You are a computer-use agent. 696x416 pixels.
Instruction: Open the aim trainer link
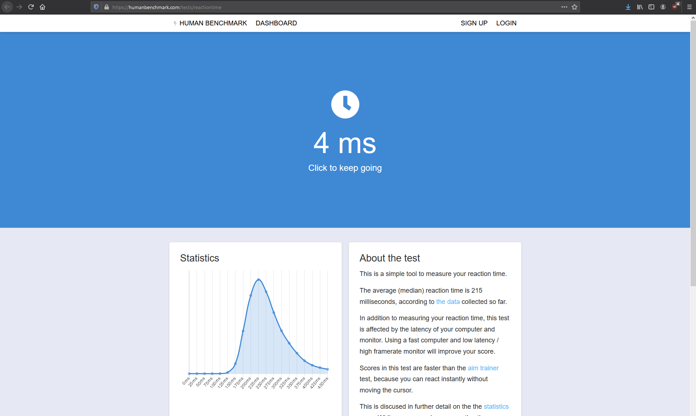(x=483, y=368)
